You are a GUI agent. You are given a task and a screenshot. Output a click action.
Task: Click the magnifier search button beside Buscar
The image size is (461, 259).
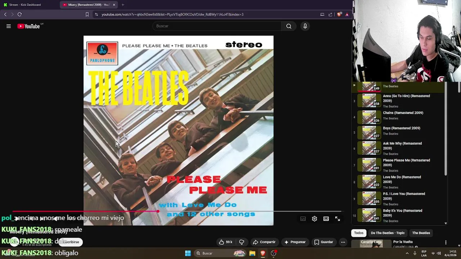[289, 26]
